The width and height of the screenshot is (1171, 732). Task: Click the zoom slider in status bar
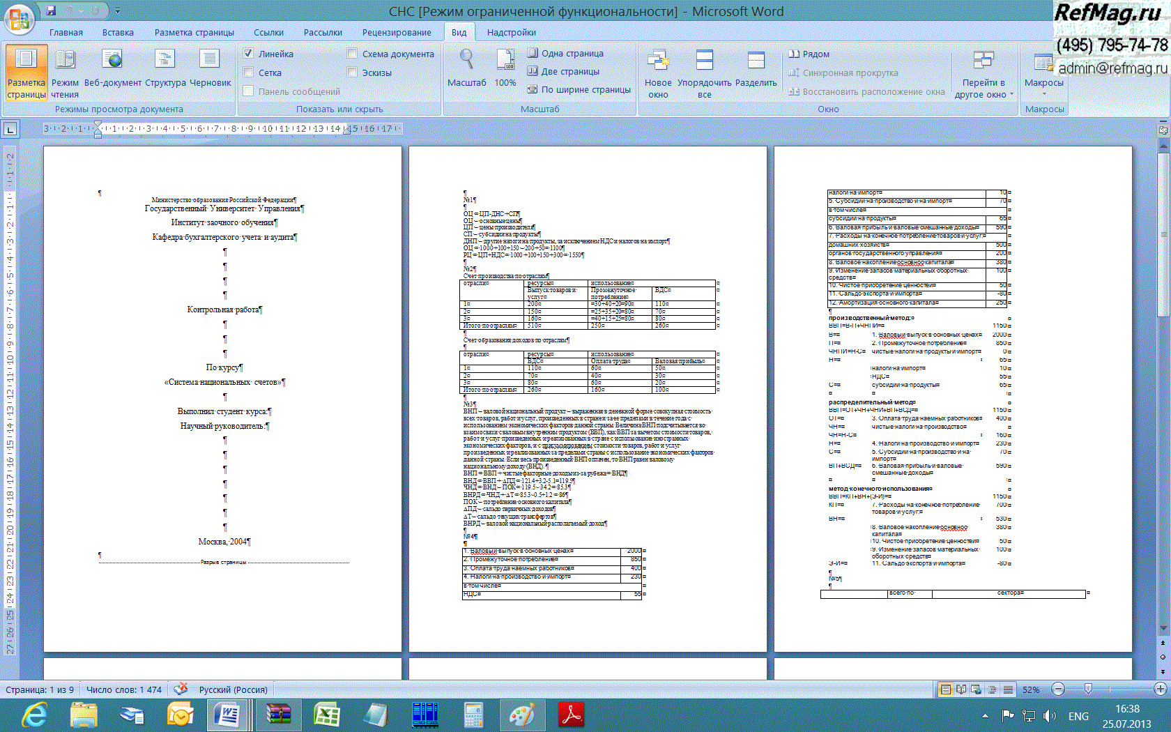pyautogui.click(x=1088, y=689)
